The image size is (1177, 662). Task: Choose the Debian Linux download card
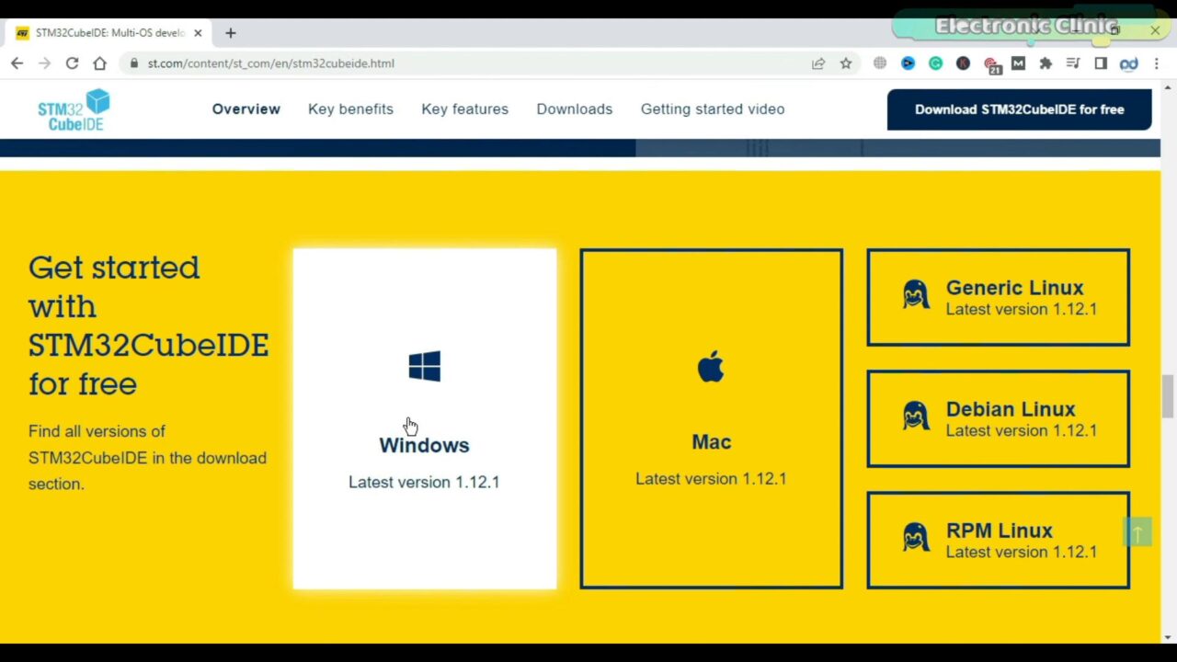(x=999, y=418)
